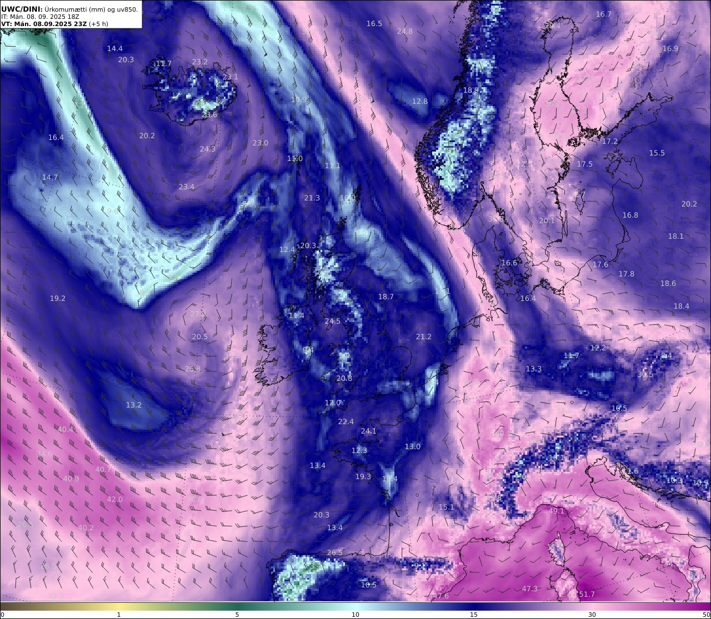Click the map value 23.0
This screenshot has height=619, width=711.
click(261, 143)
